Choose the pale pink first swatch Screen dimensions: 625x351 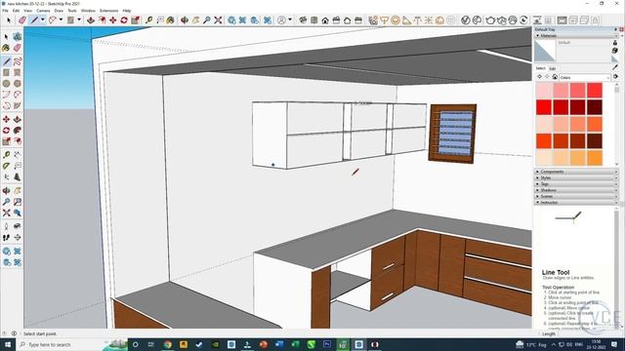click(x=544, y=91)
